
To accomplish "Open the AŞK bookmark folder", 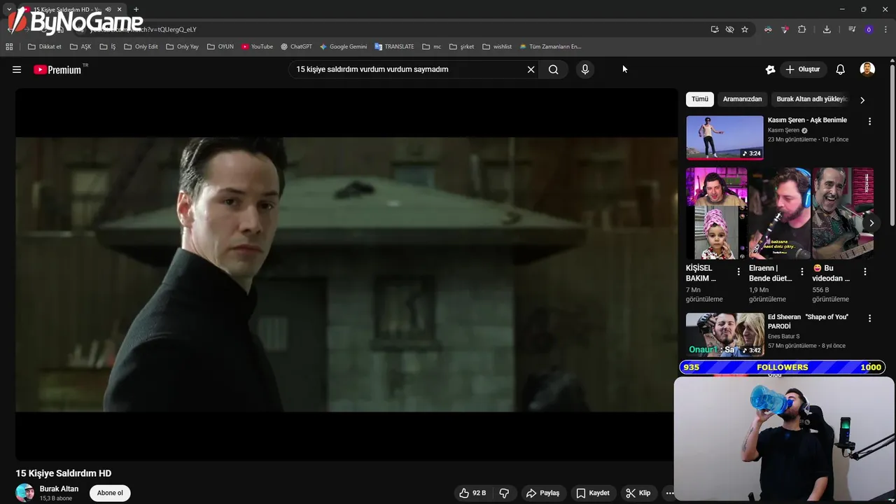I will 80,47.
